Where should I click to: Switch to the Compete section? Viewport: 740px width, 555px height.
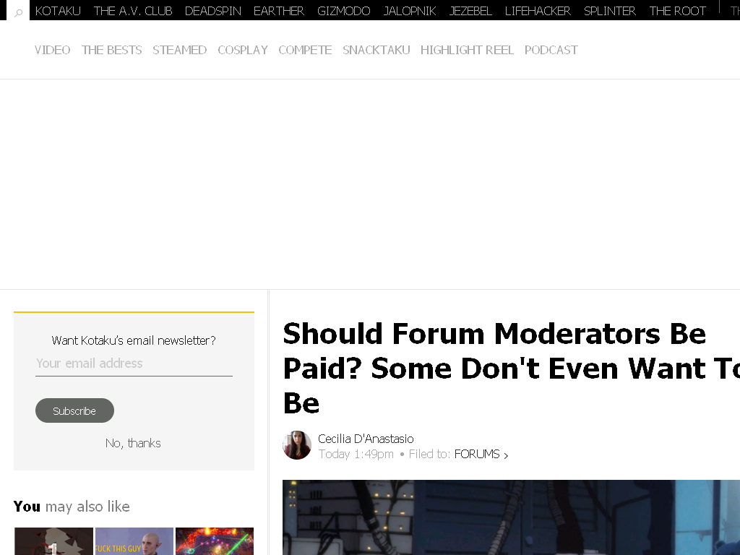(x=305, y=50)
